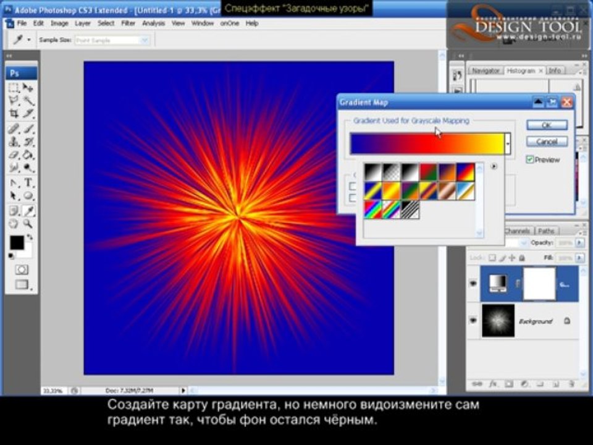Select the Dodge tool
This screenshot has width=593, height=445.
point(28,167)
